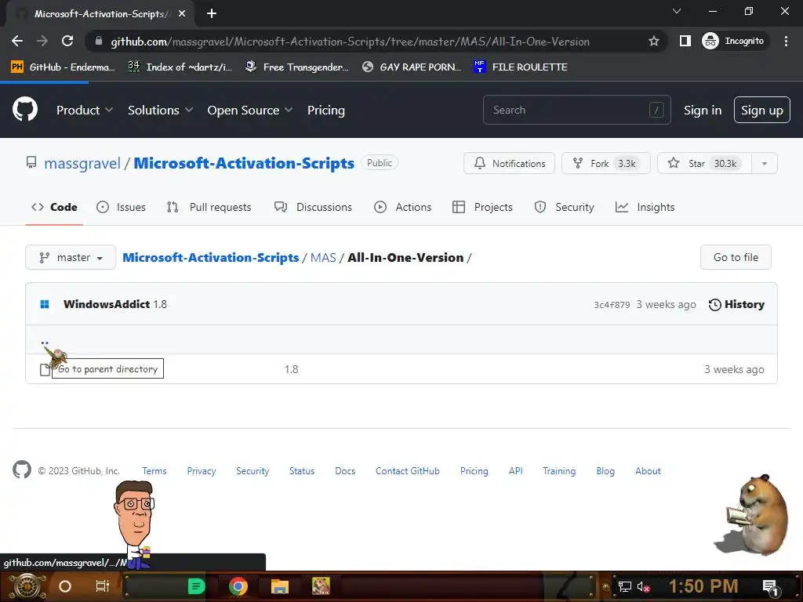Open the Privacy footer link
The height and width of the screenshot is (602, 803).
202,471
